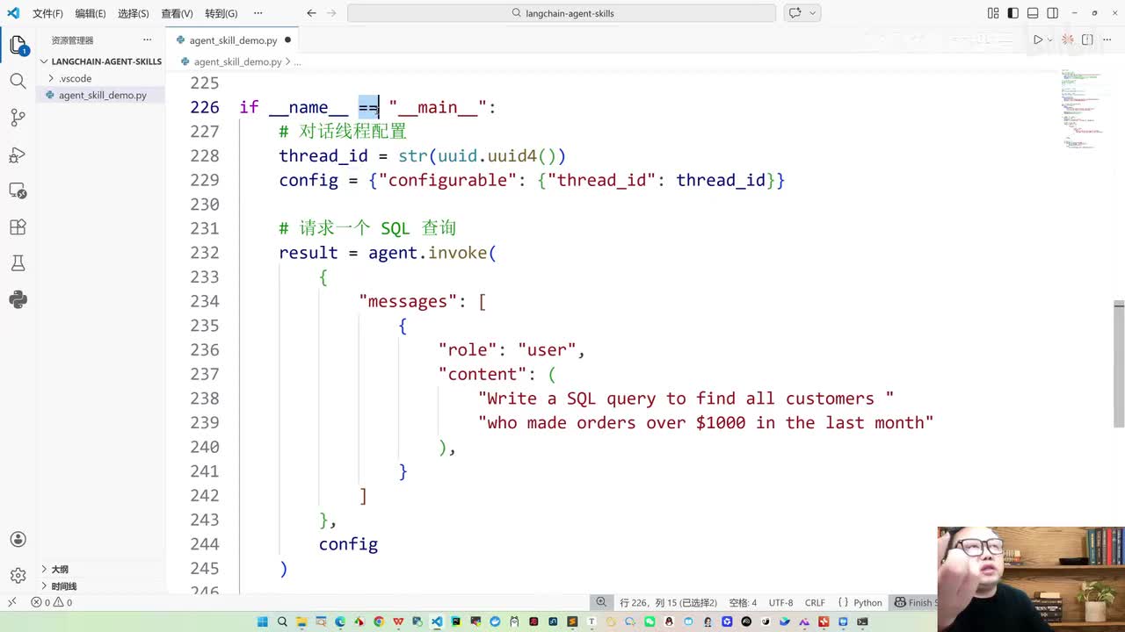
Task: Open agent_skill_demo.py in the file tree
Action: click(x=102, y=95)
